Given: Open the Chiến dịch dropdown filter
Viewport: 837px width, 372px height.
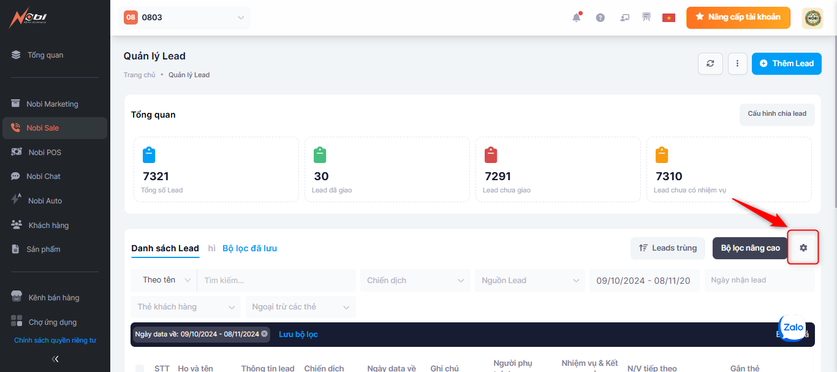Looking at the screenshot, I should point(415,281).
